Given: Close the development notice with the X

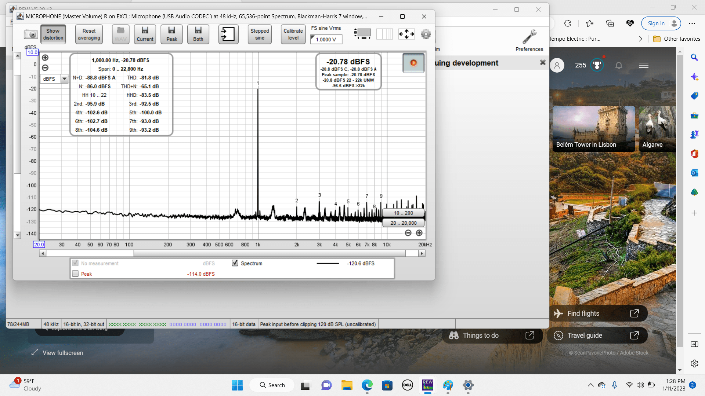Looking at the screenshot, I should (543, 63).
